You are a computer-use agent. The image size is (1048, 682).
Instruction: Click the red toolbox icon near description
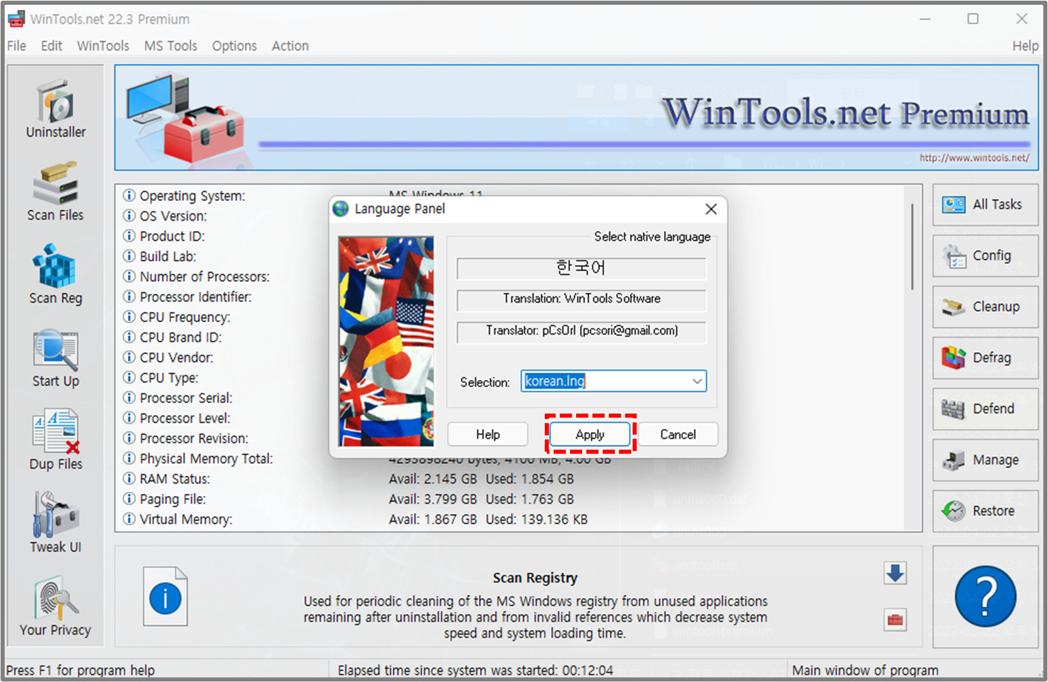point(895,619)
